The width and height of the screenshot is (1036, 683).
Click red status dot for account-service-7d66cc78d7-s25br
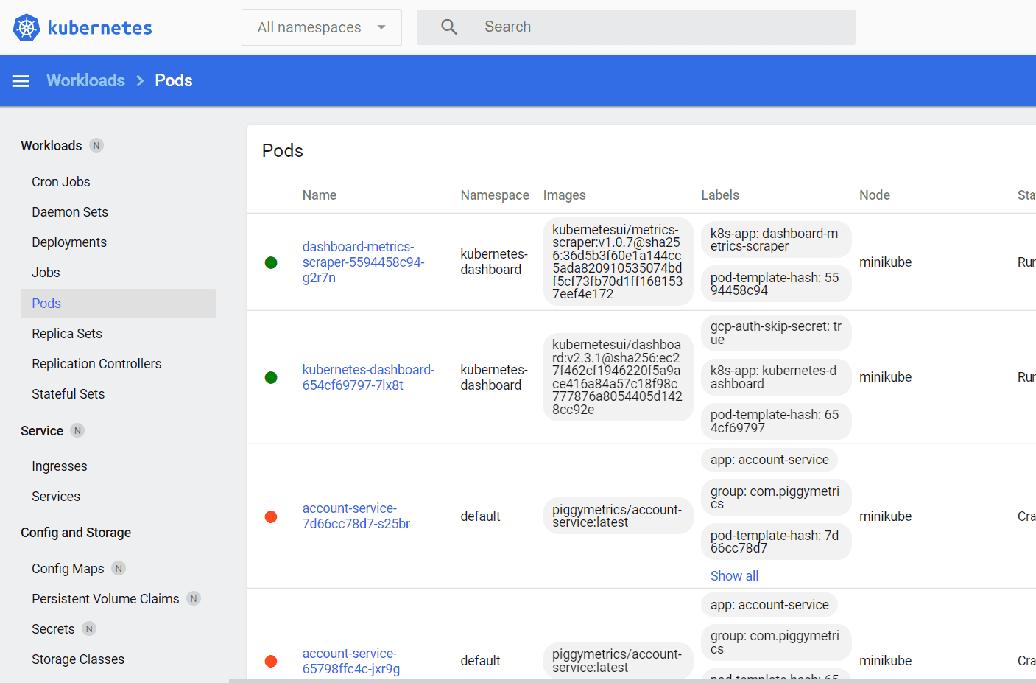tap(271, 517)
